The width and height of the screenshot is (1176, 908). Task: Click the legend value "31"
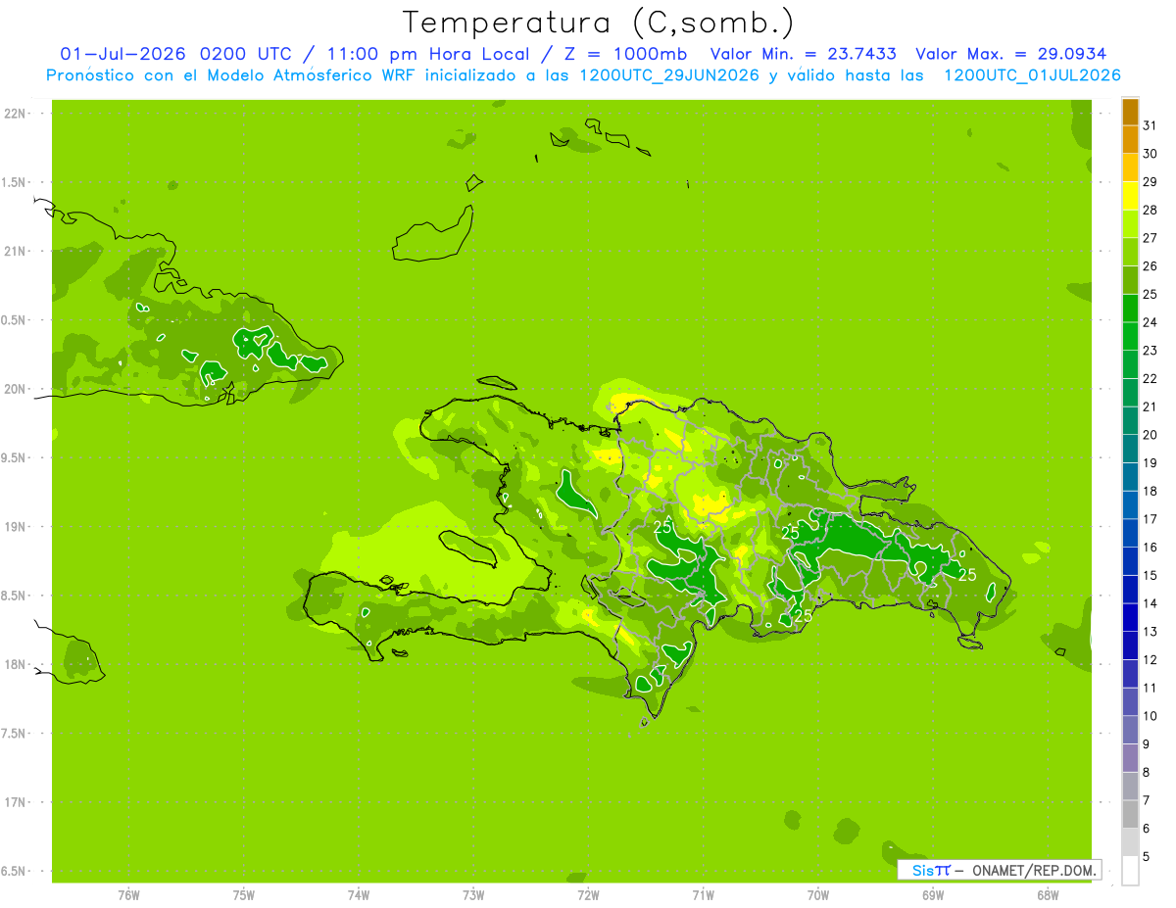click(1151, 125)
